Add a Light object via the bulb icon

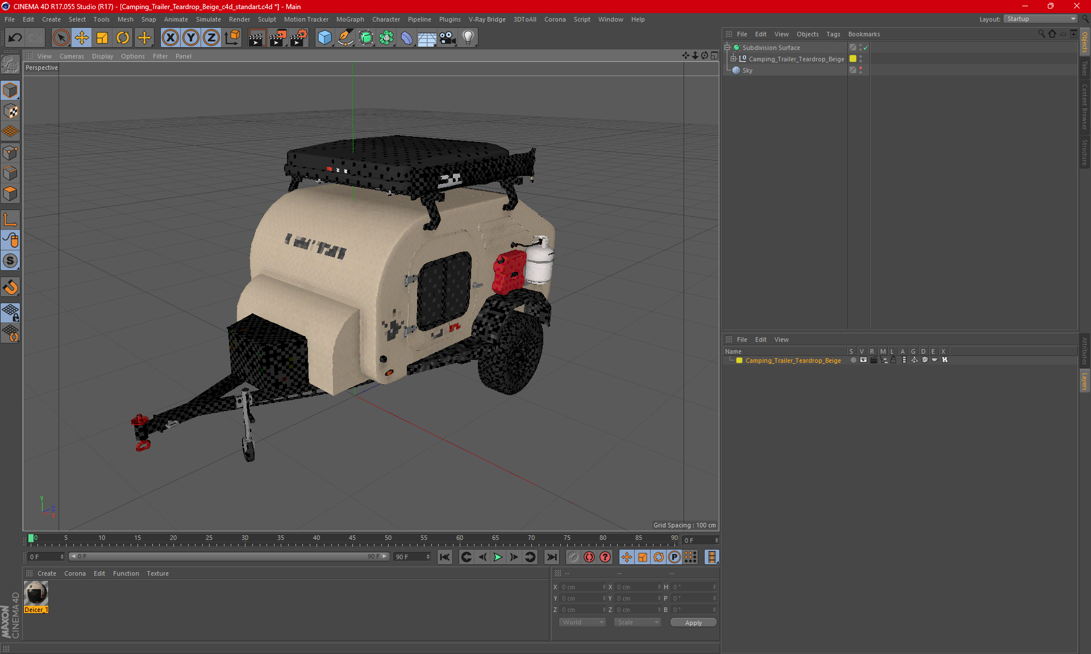468,38
